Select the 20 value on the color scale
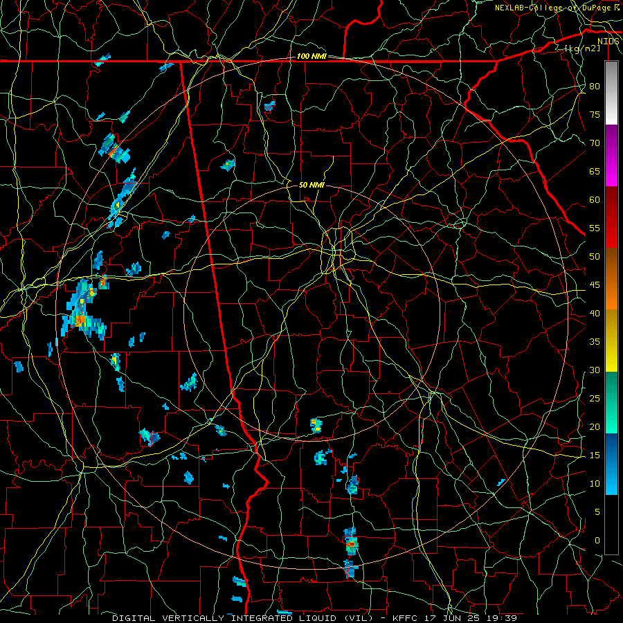623x623 pixels. pyautogui.click(x=595, y=427)
